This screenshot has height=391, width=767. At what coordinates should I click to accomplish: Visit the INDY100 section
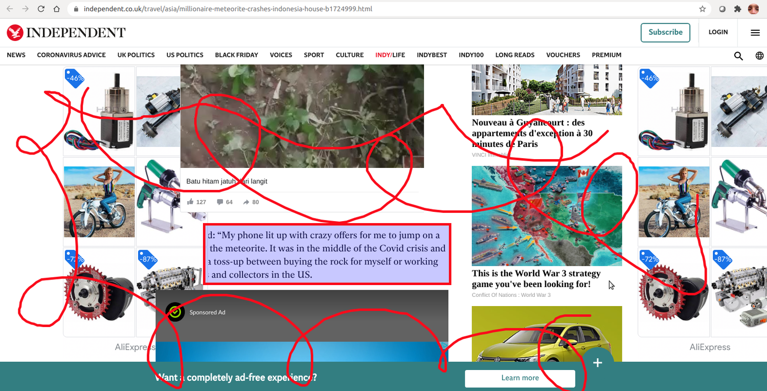point(471,55)
